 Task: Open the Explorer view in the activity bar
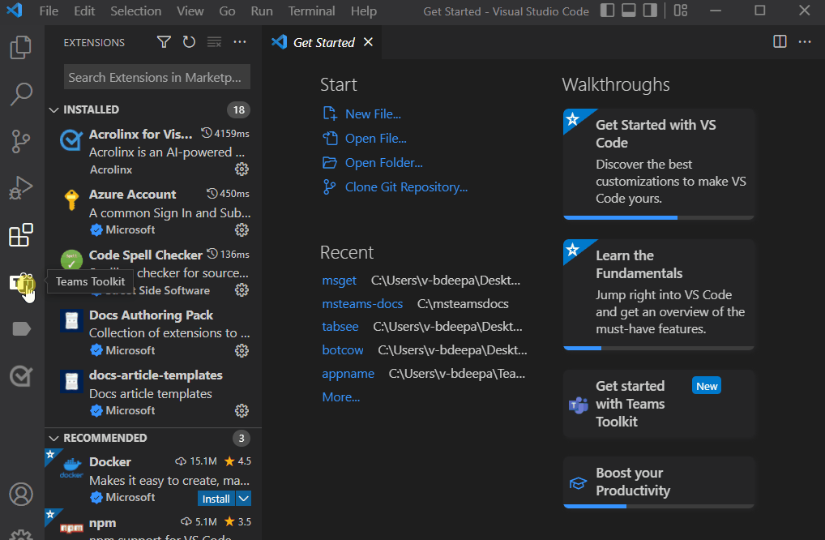click(20, 47)
